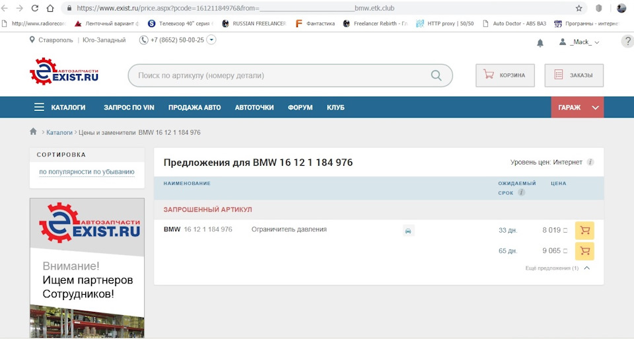Open the ПРОДАЖА АВТО menu item
The image size is (634, 339).
[x=194, y=108]
